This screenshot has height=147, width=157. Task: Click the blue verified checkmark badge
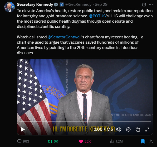56,4
